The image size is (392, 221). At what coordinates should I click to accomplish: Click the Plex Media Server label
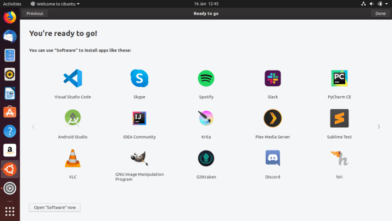pyautogui.click(x=273, y=137)
